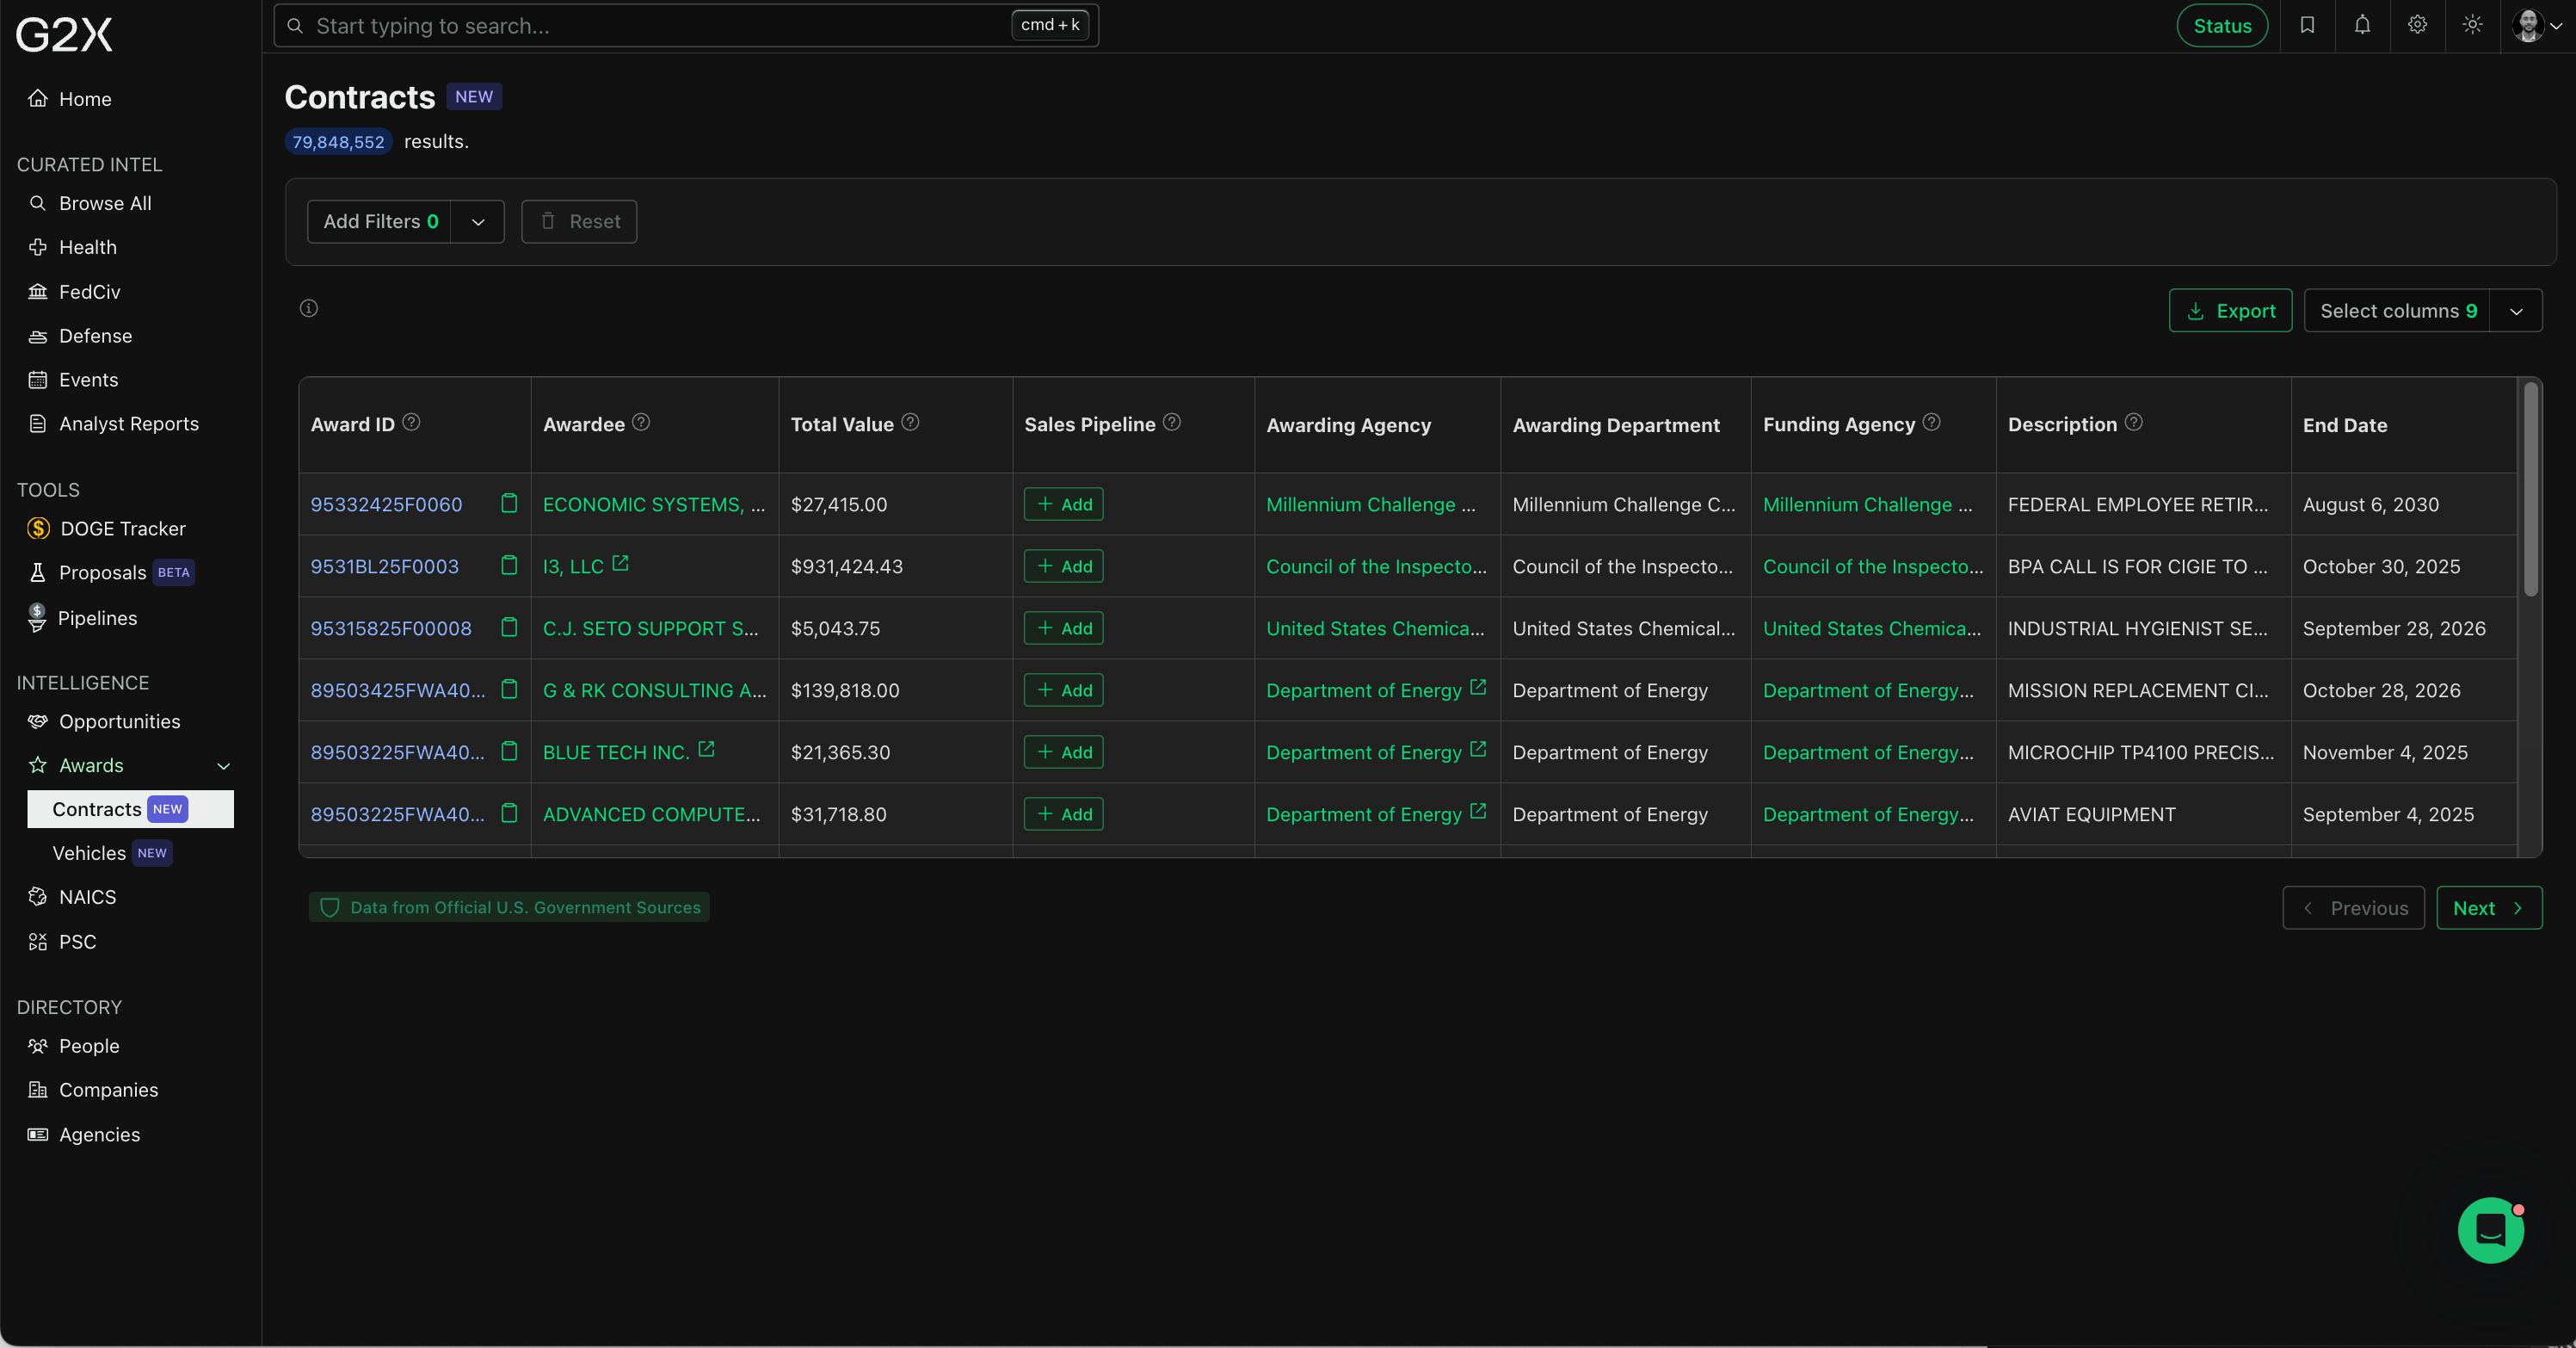Open FedCiv intel section
Image resolution: width=2576 pixels, height=1348 pixels.
(x=74, y=291)
